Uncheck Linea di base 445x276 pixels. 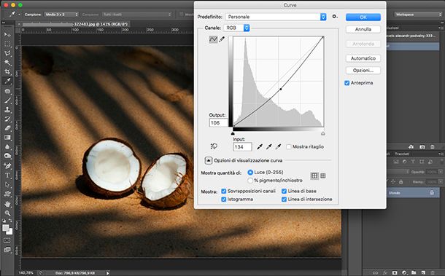click(284, 191)
